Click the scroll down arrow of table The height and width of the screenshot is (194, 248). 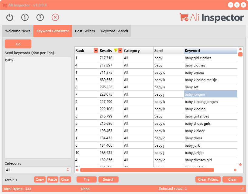(x=240, y=165)
